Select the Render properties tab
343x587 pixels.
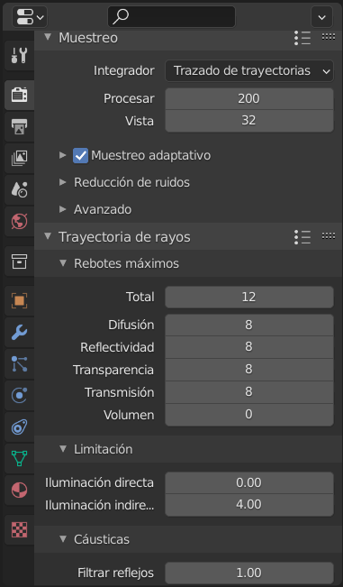point(19,95)
